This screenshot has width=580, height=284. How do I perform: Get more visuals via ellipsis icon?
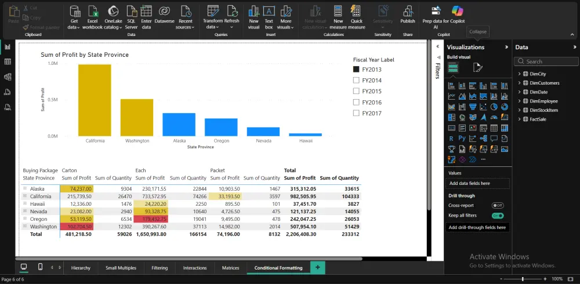(x=483, y=159)
